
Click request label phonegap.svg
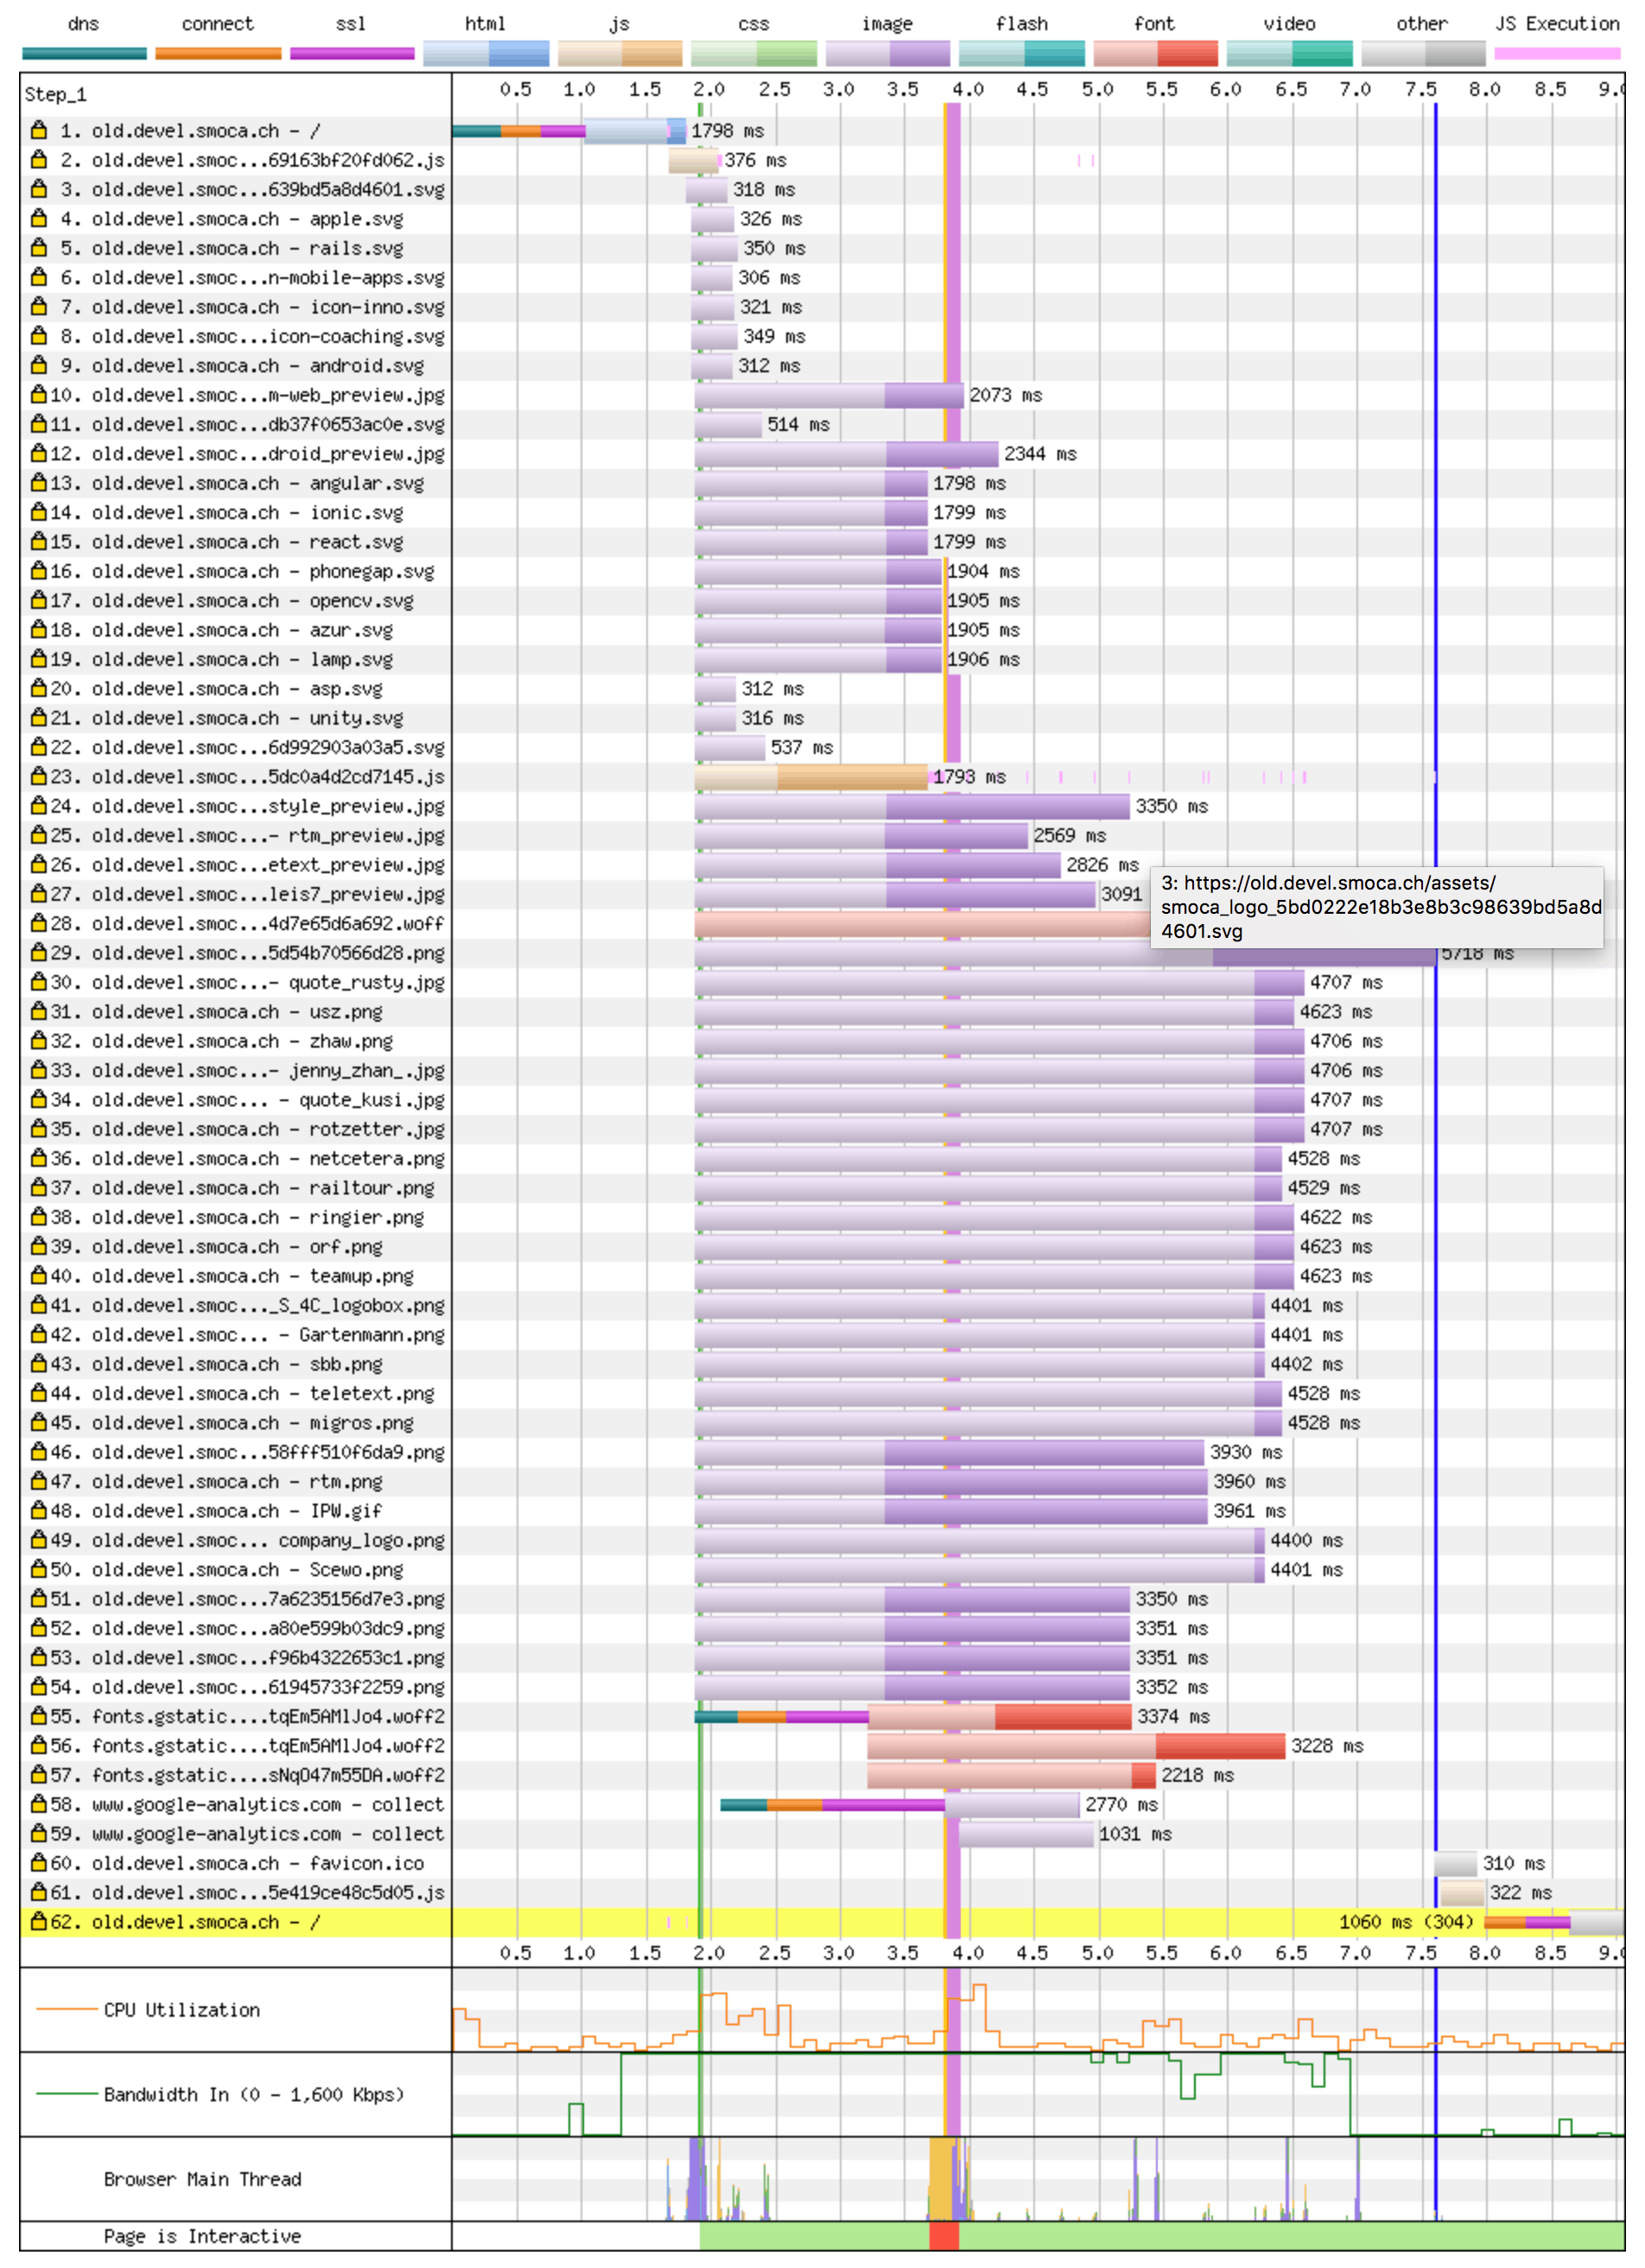coord(264,571)
